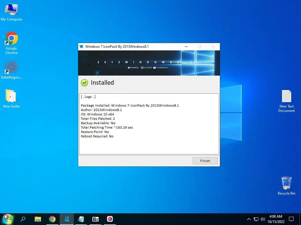Select the New folder desktop icon
This screenshot has height=225, width=301.
(11, 99)
